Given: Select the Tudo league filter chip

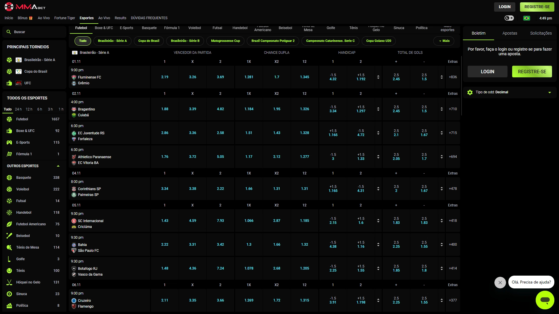Looking at the screenshot, I should pos(83,41).
